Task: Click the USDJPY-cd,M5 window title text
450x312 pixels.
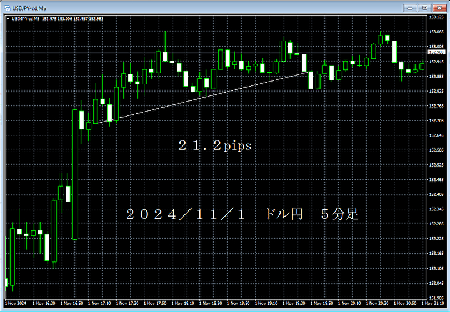Action: click(29, 8)
